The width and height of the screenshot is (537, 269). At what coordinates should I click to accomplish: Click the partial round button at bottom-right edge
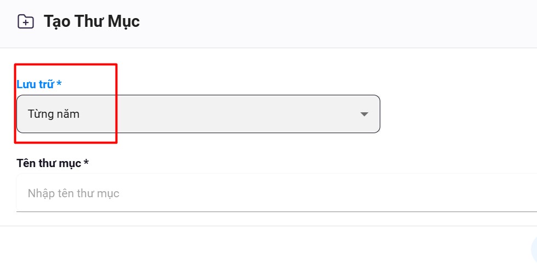tap(534, 249)
